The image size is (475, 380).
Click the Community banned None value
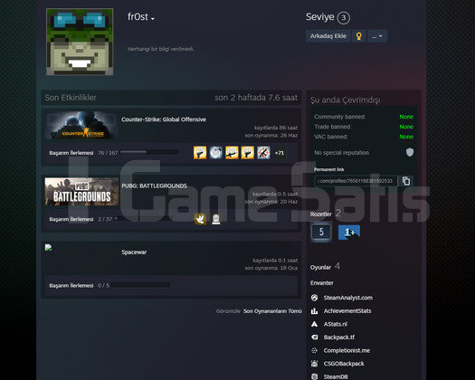coord(406,117)
